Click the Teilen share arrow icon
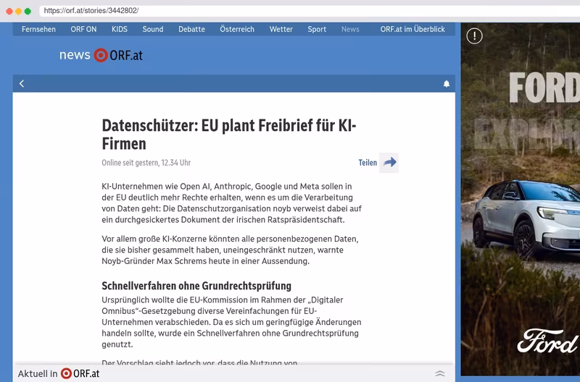 coord(389,162)
